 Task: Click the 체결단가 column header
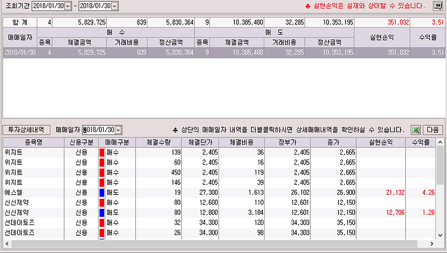[x=200, y=142]
